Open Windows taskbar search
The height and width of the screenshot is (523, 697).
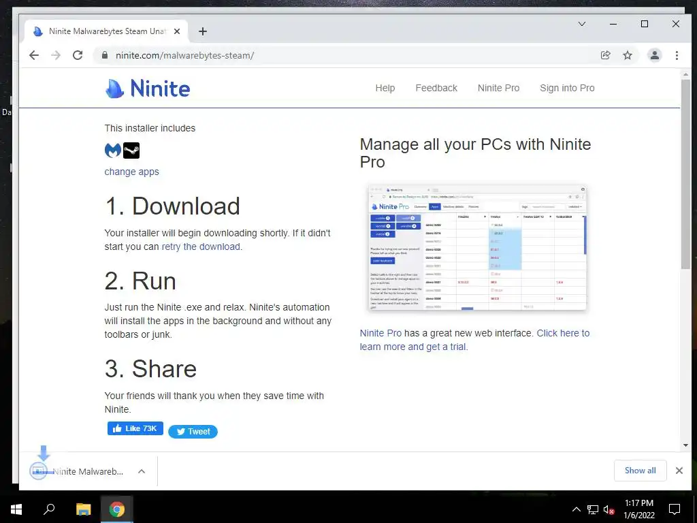coord(49,509)
